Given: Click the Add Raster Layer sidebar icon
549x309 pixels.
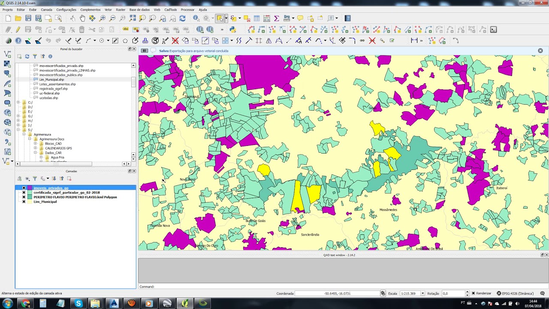Looking at the screenshot, I should pyautogui.click(x=7, y=64).
